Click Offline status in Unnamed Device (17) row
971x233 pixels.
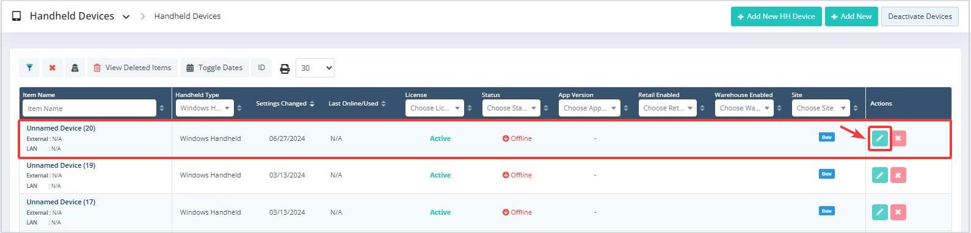pos(517,212)
